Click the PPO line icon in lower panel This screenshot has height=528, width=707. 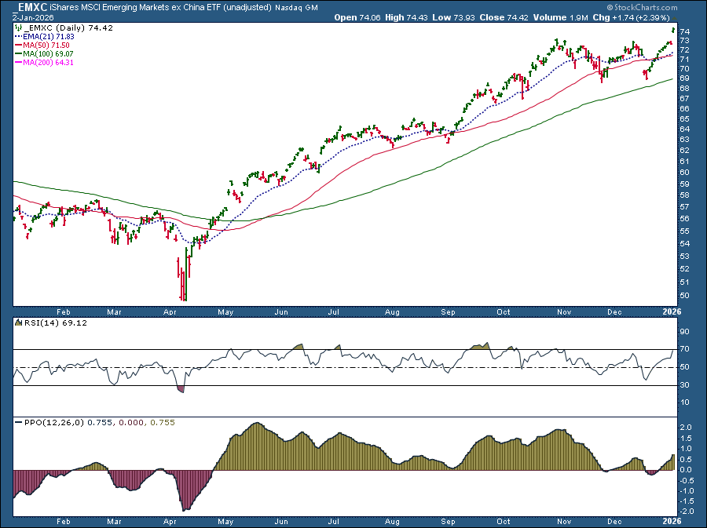[18, 422]
